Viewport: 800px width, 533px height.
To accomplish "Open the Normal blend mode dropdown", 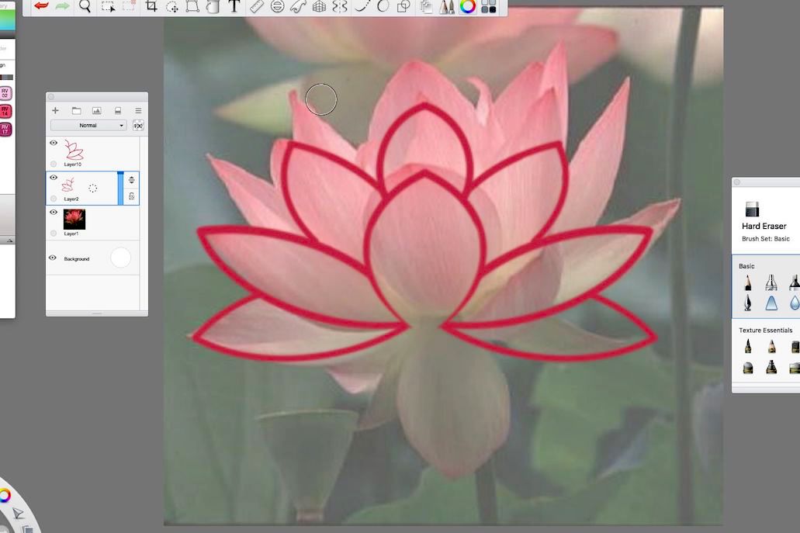I will pos(88,126).
